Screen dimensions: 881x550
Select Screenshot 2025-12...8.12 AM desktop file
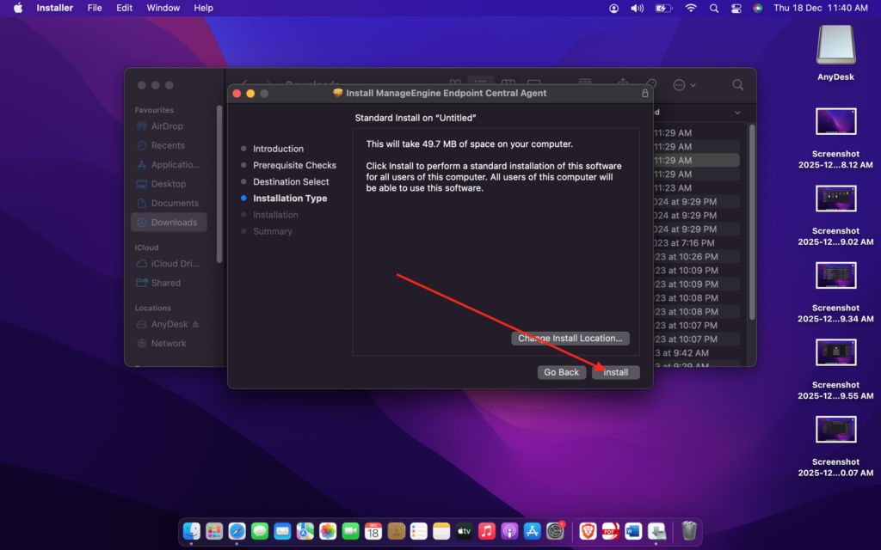pyautogui.click(x=835, y=122)
